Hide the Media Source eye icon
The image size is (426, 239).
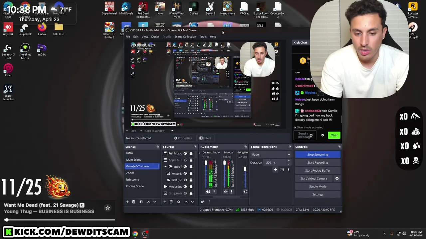(185, 187)
